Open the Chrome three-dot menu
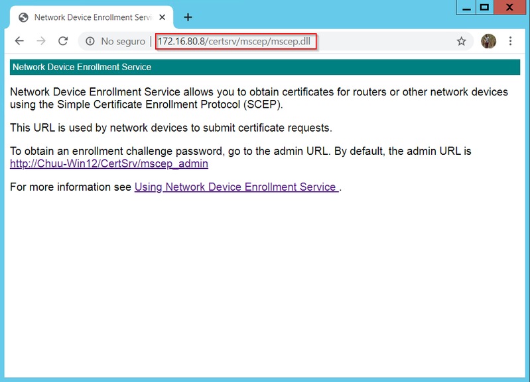Image resolution: width=530 pixels, height=382 pixels. 510,41
